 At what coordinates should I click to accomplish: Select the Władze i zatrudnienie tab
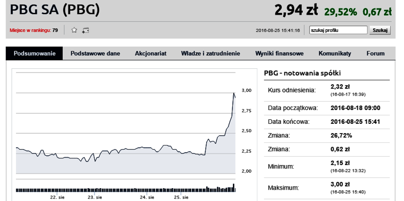click(211, 53)
